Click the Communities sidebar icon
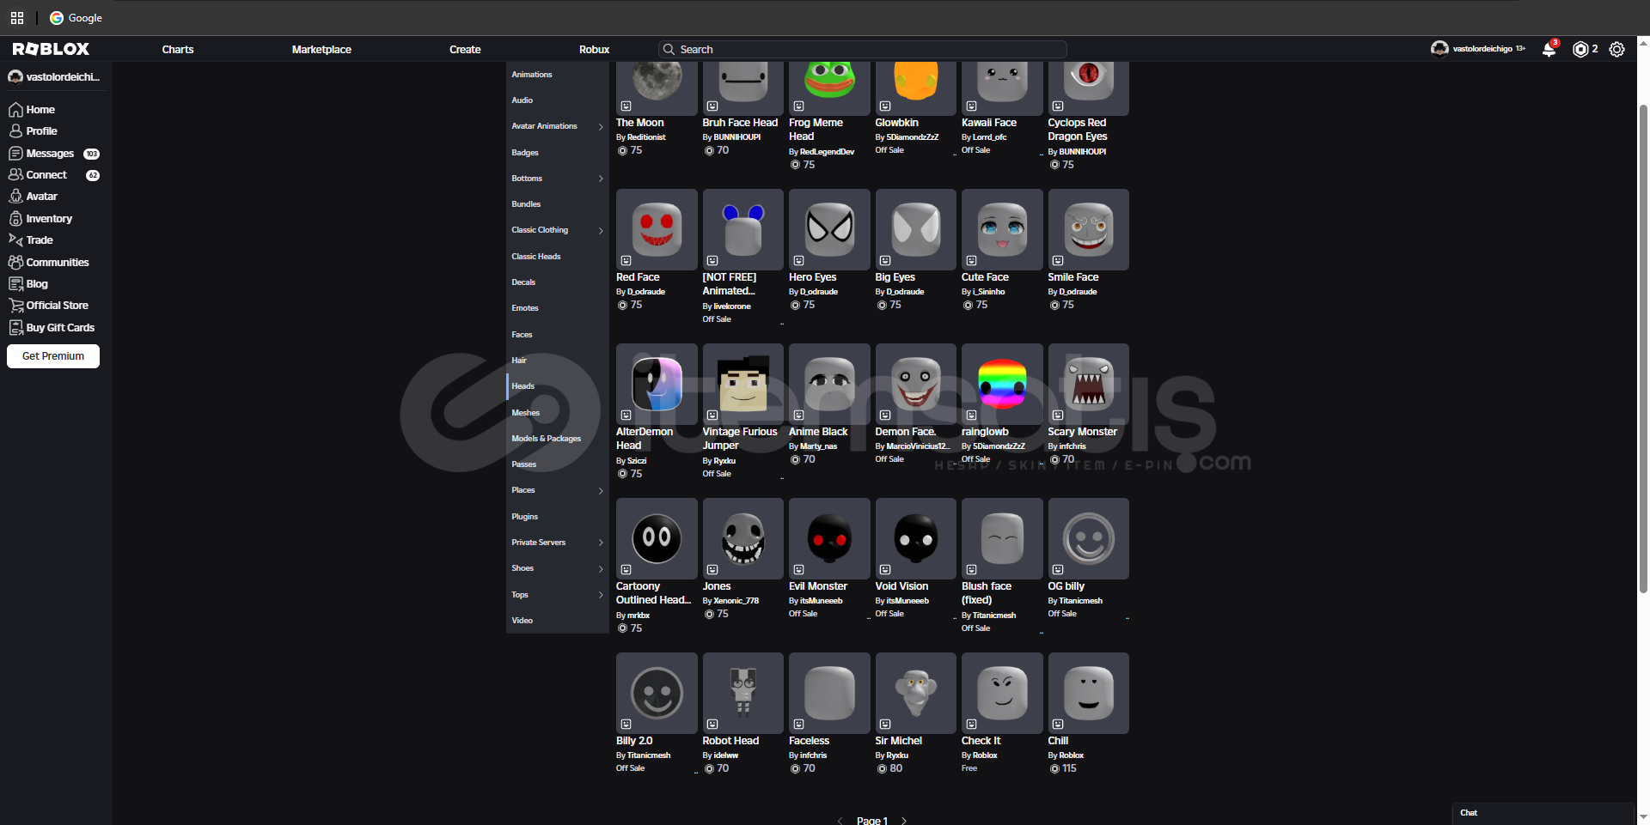 click(x=15, y=263)
